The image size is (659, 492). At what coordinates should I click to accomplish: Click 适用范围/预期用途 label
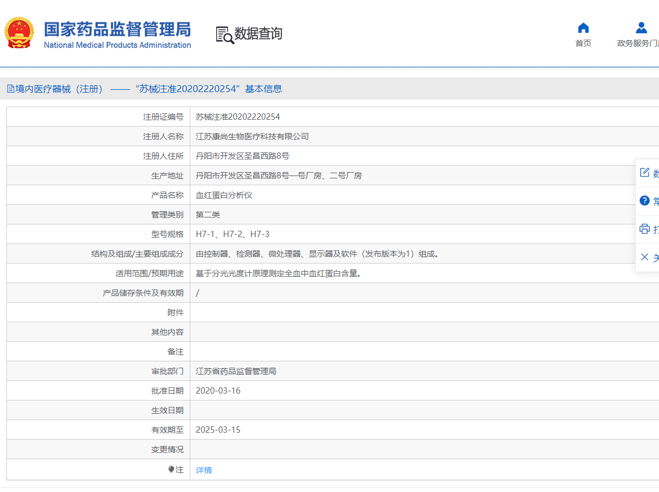pos(150,273)
